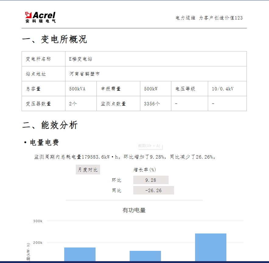Screen dimensions: 269x263
Task: Click the tallest blue bar in 有功电量 chart
Action: click(x=211, y=247)
